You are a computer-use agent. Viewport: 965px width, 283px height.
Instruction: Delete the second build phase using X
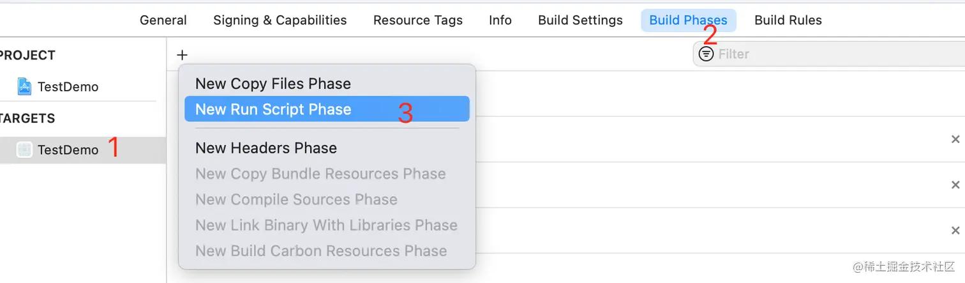coord(955,185)
